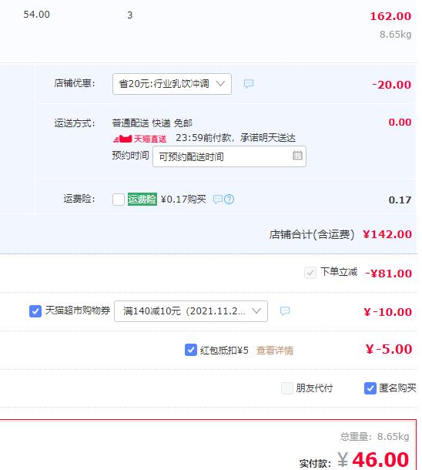422x470 pixels.
Task: Click the 实付款 ¥46.00 final amount
Action: 373,459
